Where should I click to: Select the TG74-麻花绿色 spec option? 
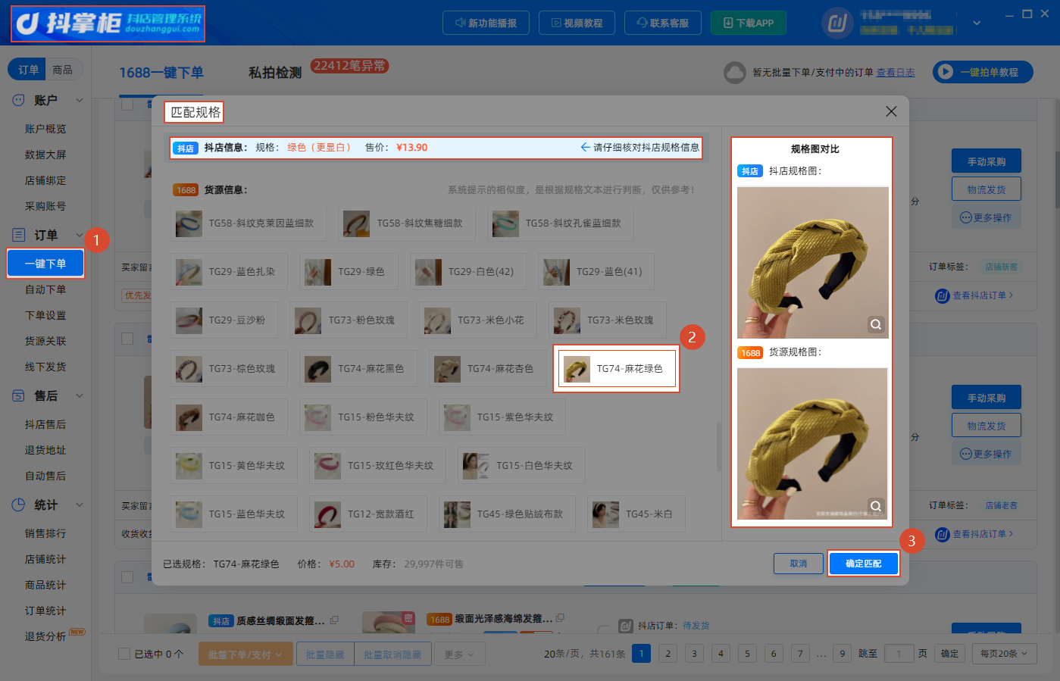[617, 368]
